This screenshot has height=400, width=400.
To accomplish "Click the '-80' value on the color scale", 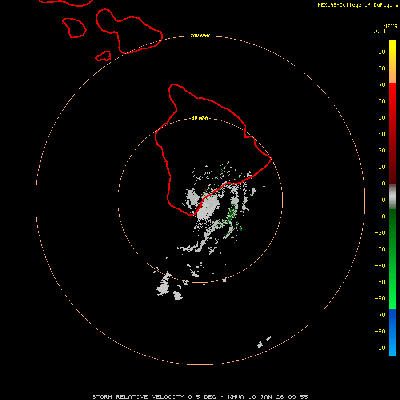I will coord(380,332).
